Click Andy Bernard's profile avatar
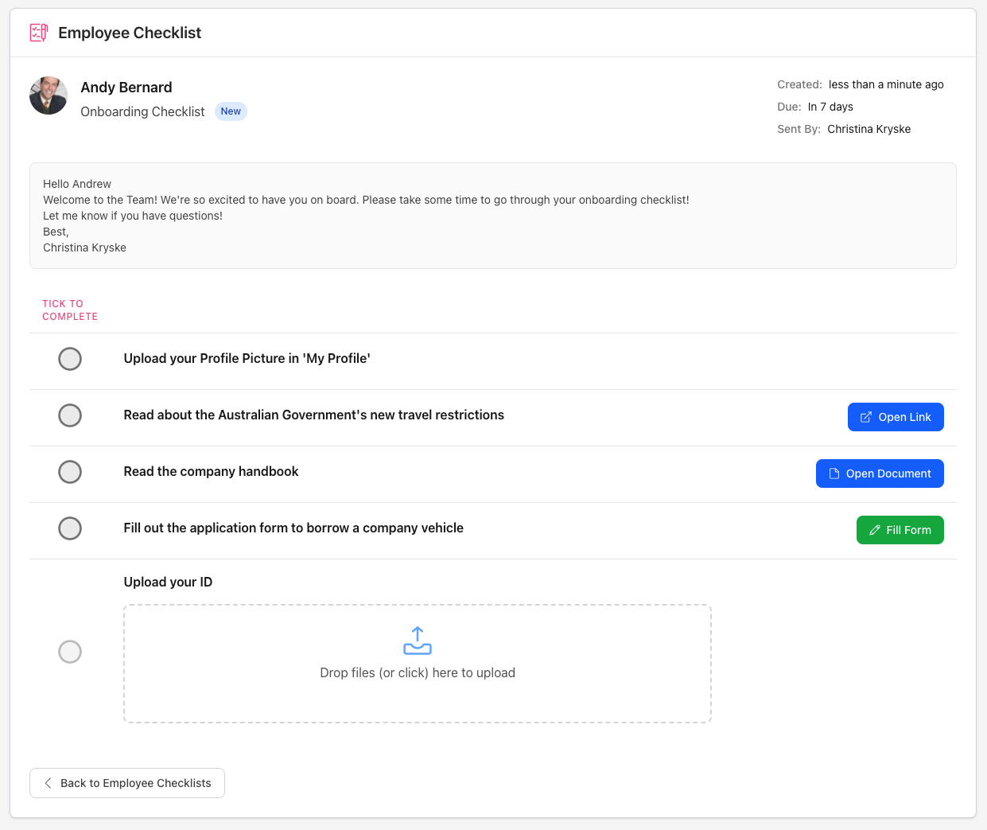Screen dimensions: 987x830 (x=49, y=96)
